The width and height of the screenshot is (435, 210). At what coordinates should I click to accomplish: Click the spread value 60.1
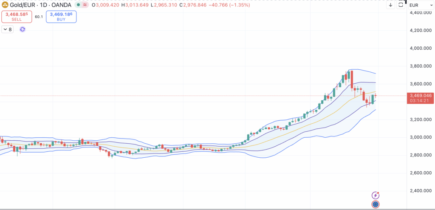point(39,17)
